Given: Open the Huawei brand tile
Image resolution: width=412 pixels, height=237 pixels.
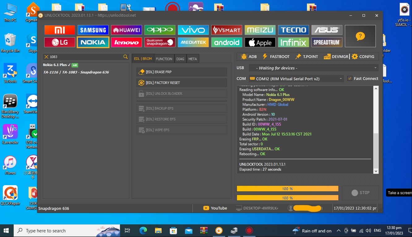Looking at the screenshot, I should [x=127, y=30].
